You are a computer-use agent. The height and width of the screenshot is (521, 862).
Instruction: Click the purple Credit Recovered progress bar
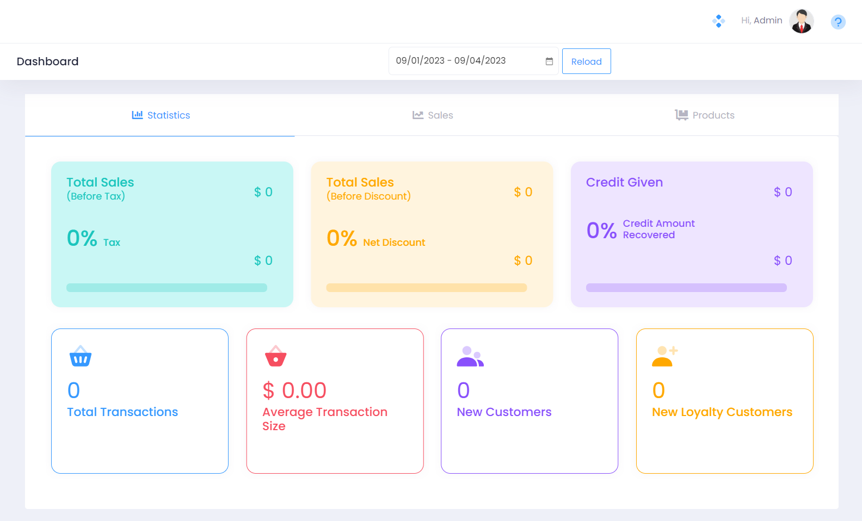pos(686,288)
